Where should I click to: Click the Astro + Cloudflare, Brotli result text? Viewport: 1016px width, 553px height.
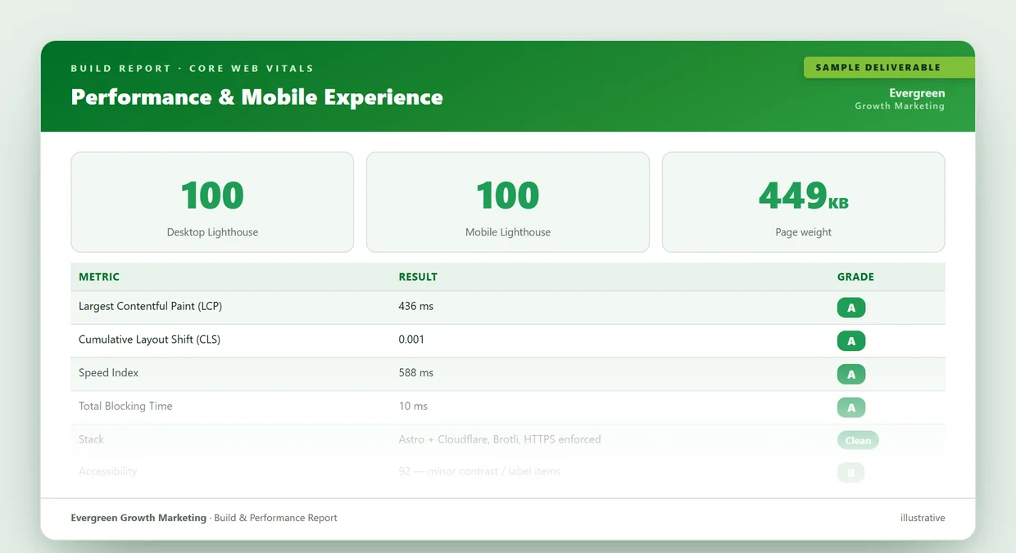click(500, 439)
